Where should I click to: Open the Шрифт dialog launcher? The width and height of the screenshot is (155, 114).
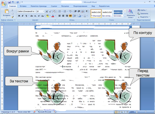pyautogui.click(x=55, y=20)
